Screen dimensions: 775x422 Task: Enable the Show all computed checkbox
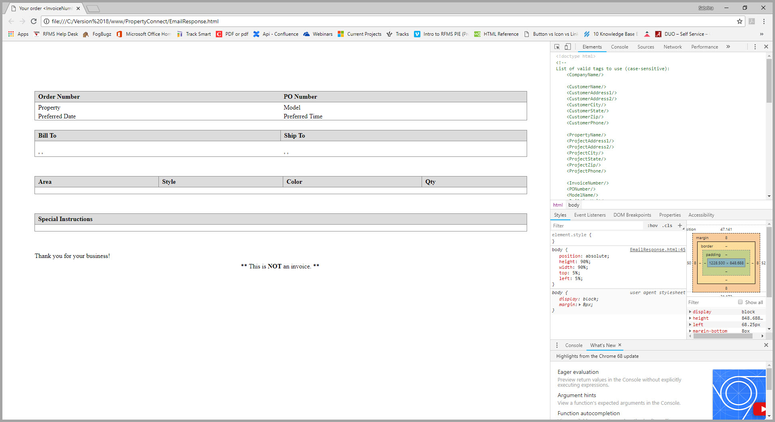pos(740,302)
